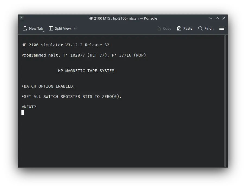246x189 pixels.
Task: Click the Konsole icon in the title bar
Action: (x=21, y=18)
